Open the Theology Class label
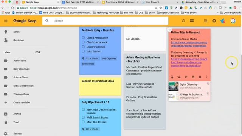 [x=21, y=94]
